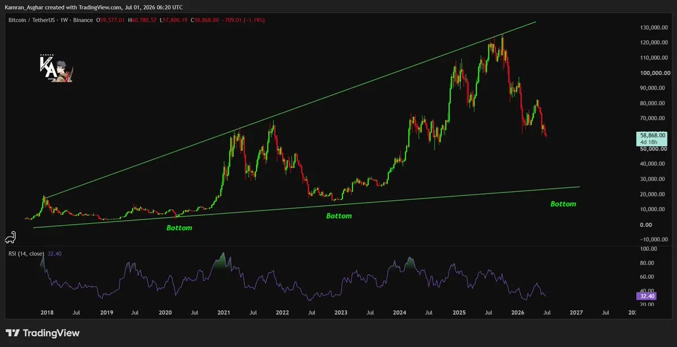Click the 2018 label on time axis
Viewport: 677px width, 347px height.
(x=48, y=311)
